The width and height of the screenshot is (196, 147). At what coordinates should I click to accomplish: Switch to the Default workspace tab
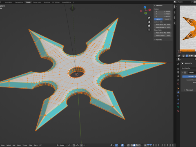28,2
